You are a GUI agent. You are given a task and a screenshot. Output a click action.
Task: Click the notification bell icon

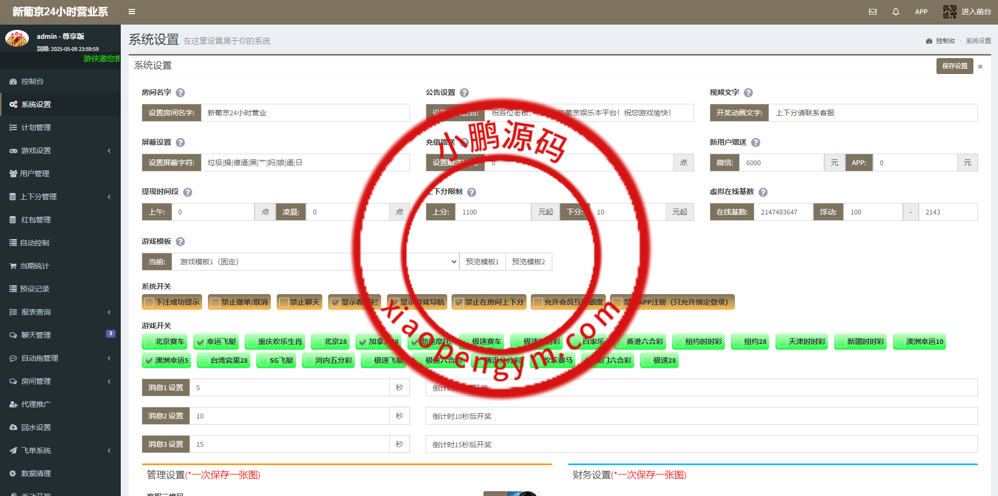896,12
